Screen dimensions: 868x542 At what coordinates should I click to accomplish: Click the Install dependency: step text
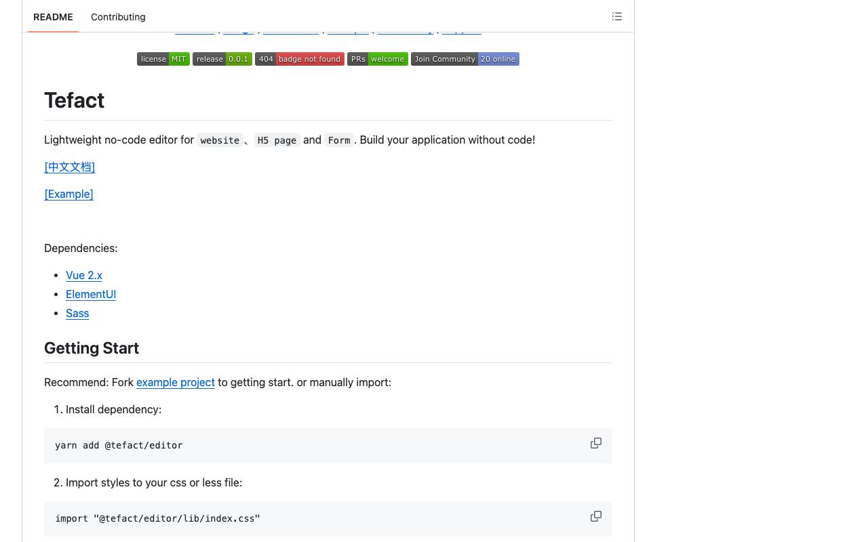coord(113,409)
